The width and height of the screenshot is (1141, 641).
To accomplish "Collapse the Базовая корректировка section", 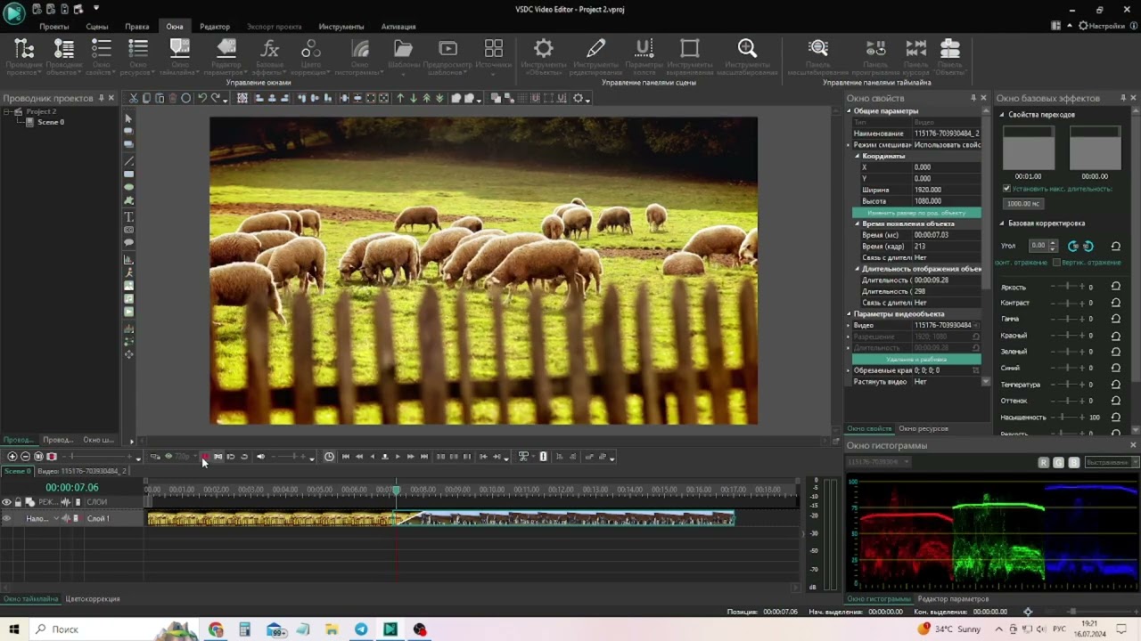I will (1001, 223).
